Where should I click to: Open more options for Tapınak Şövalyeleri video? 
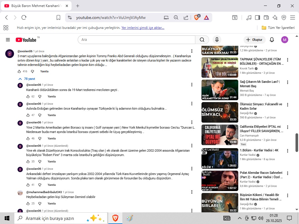click(x=288, y=60)
